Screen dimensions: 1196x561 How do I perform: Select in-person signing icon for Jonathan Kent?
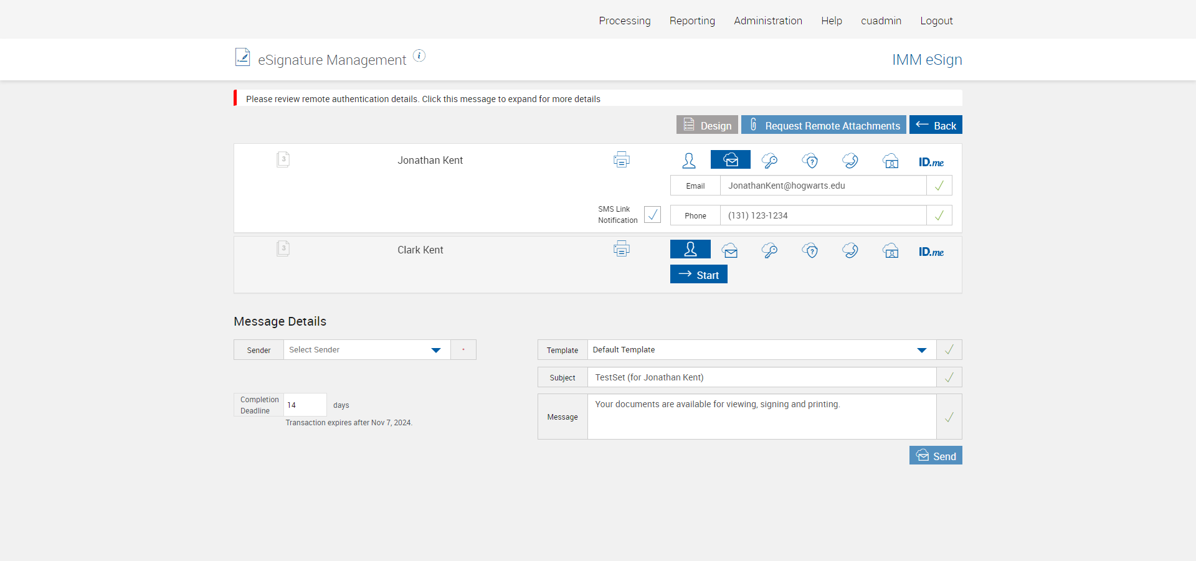tap(689, 161)
